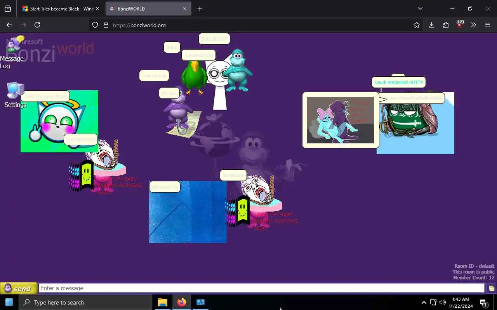
Task: Click the send button with Bonzi face
Action: click(x=19, y=288)
